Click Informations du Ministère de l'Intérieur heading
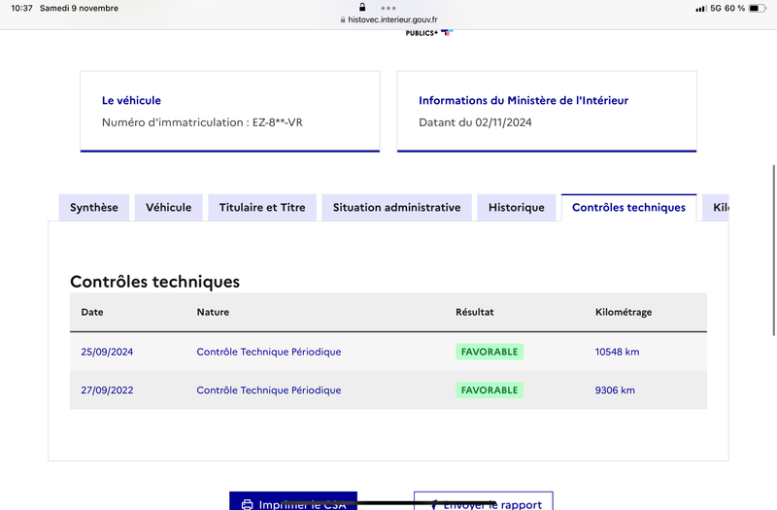777x510 pixels. (x=524, y=101)
